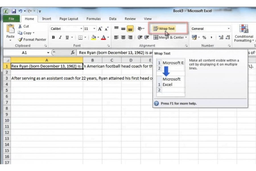This screenshot has height=171, width=256.
Task: Toggle Bold formatting
Action: click(53, 37)
